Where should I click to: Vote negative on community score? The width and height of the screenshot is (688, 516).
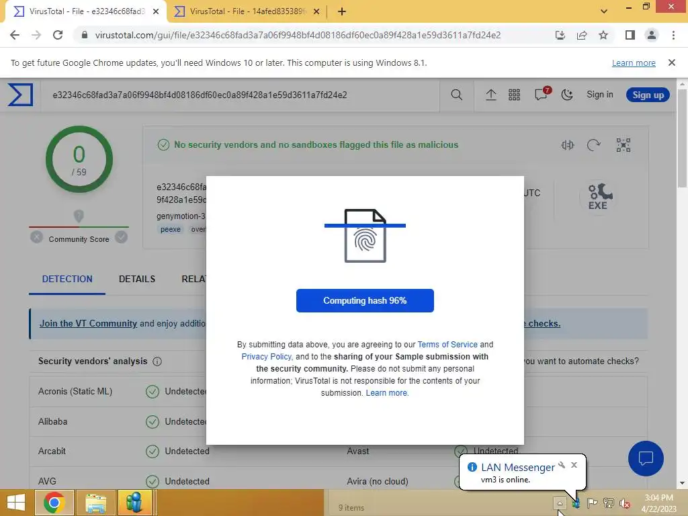point(37,237)
